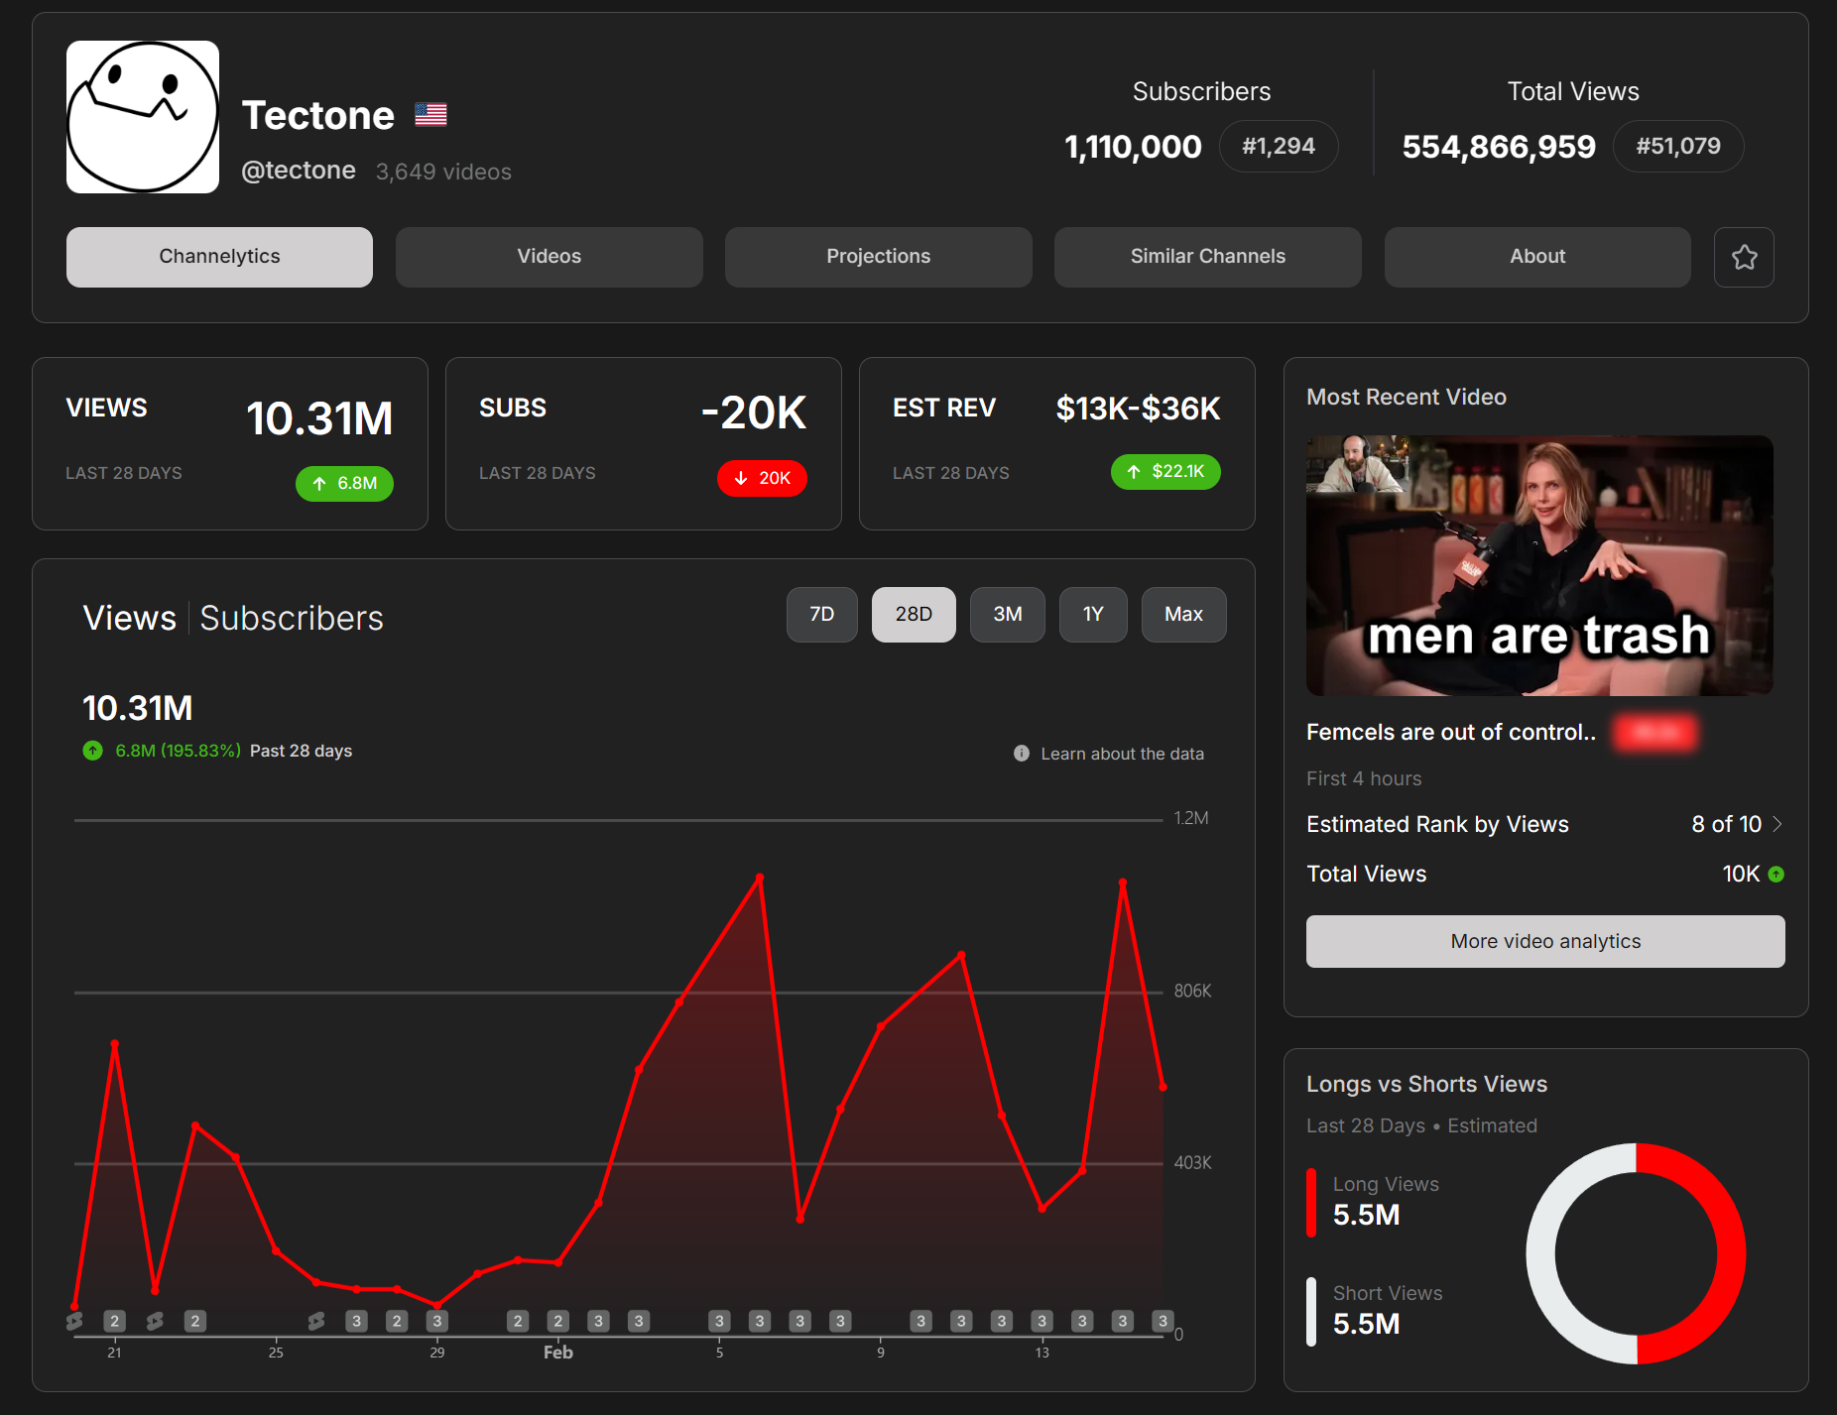The height and width of the screenshot is (1415, 1837).
Task: Click the Estimated Rank by Views label
Action: tap(1437, 825)
